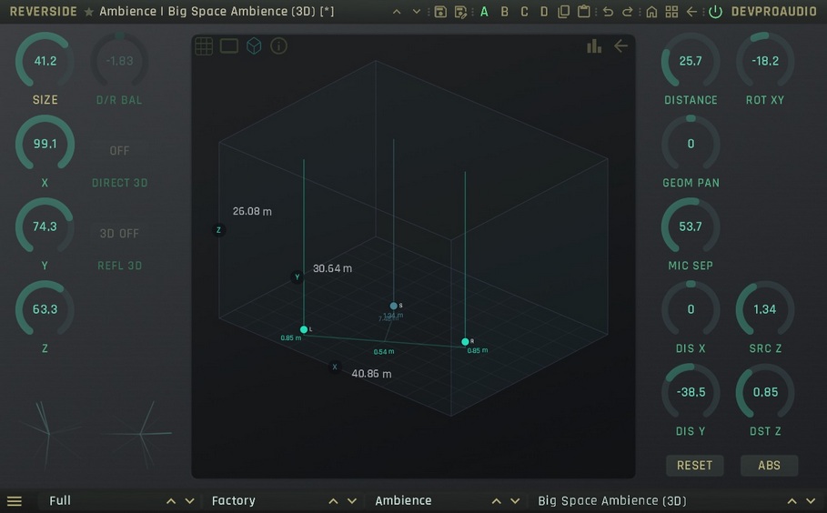827x513 pixels.
Task: Click the DEVPROAUDIO brand link
Action: [x=773, y=12]
